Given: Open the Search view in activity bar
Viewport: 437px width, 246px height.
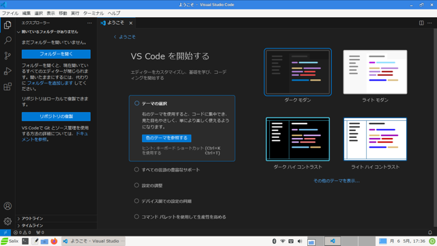Looking at the screenshot, I should [8, 40].
